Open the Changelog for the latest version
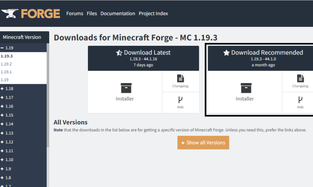Viewport: 313px width, 187px height. pyautogui.click(x=180, y=80)
